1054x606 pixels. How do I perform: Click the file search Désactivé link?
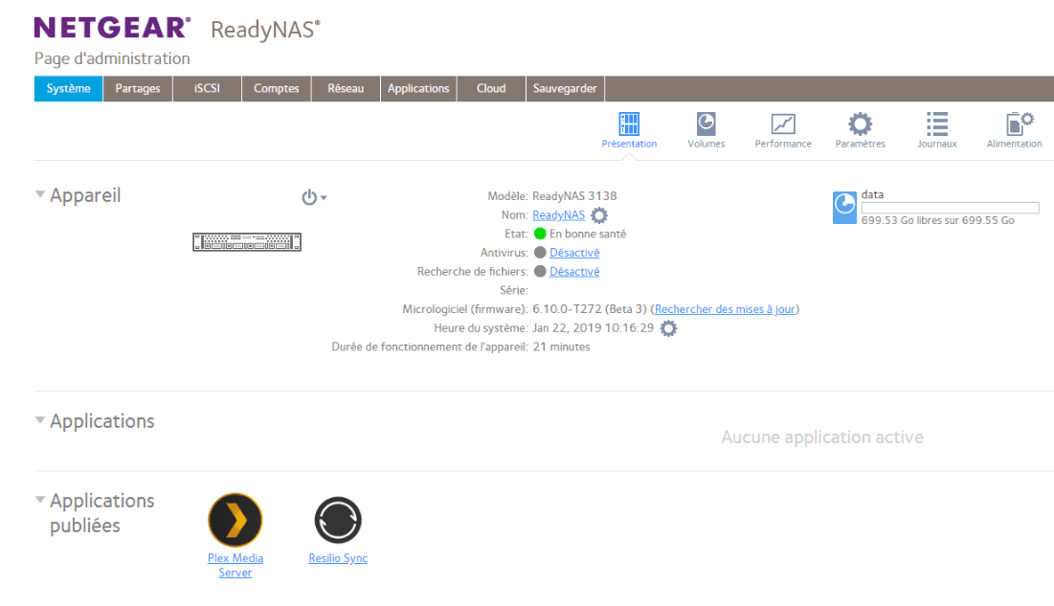click(574, 272)
